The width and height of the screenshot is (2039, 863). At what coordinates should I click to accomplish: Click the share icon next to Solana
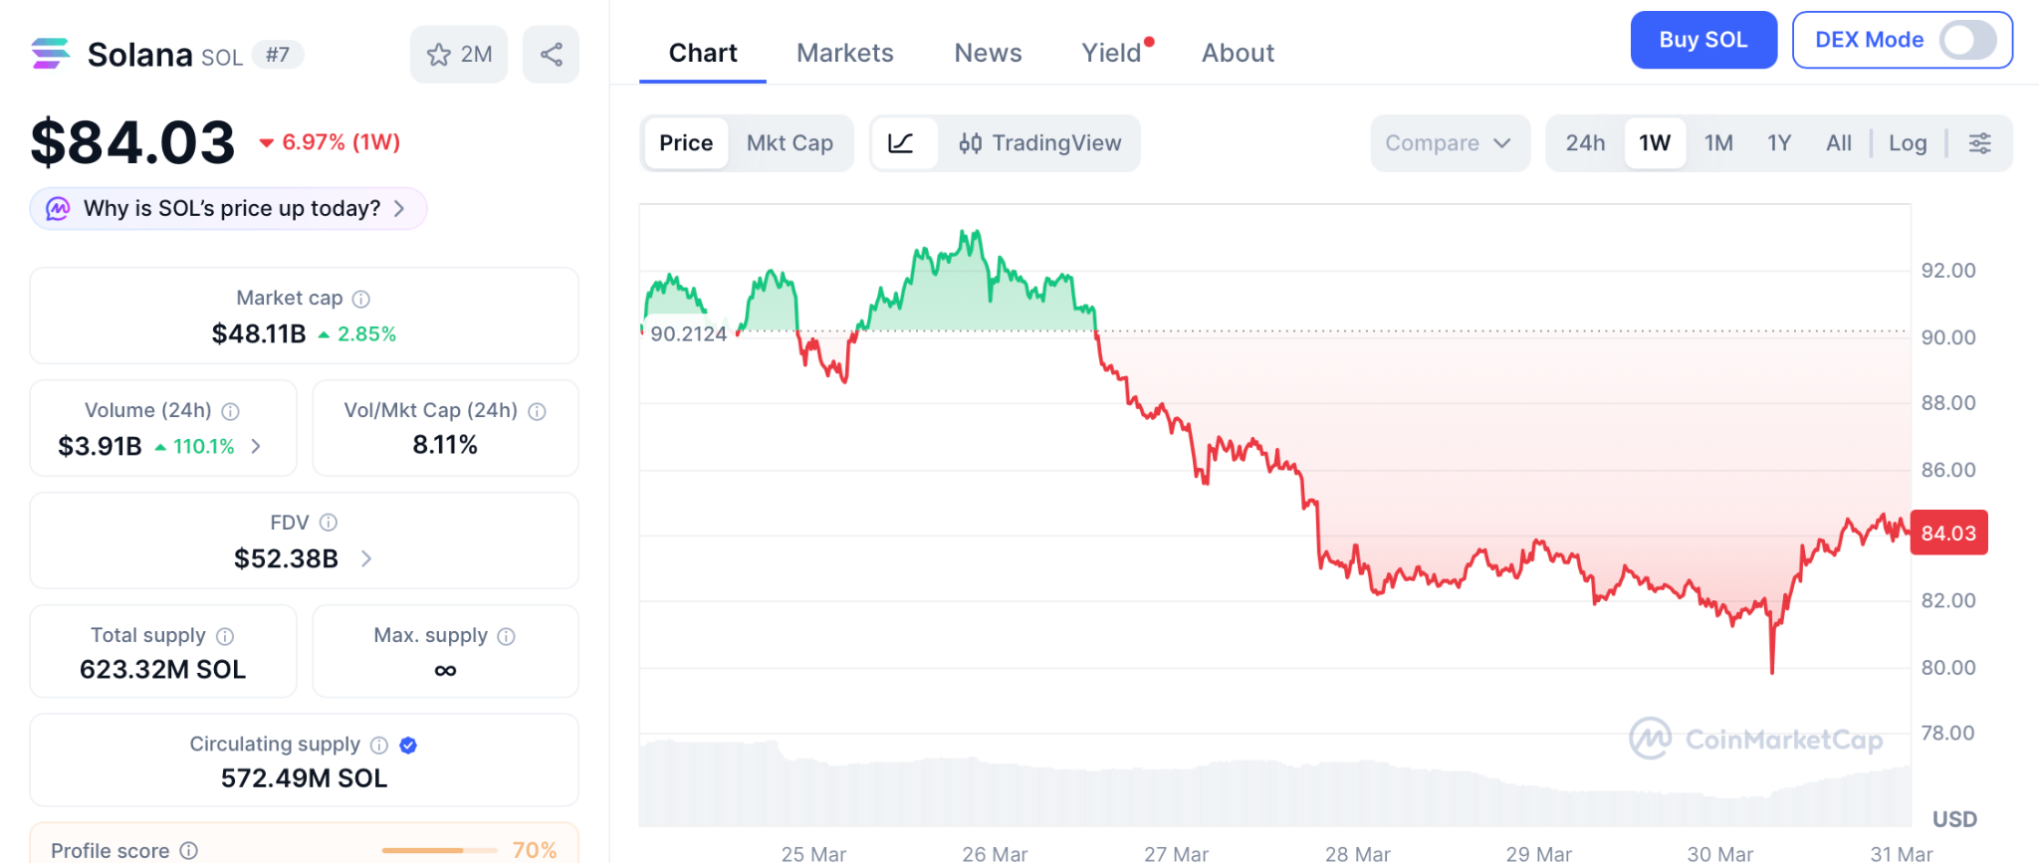click(551, 55)
